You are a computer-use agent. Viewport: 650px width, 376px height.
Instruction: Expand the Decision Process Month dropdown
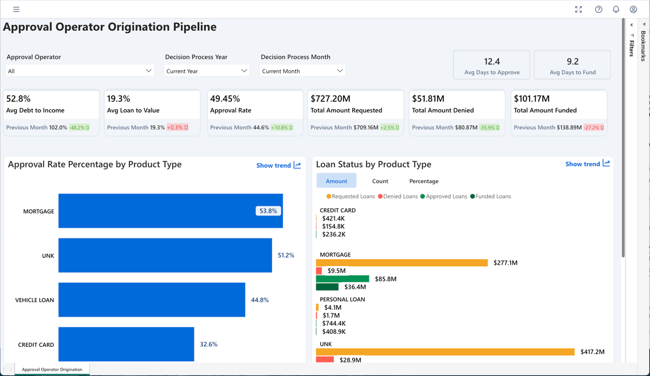click(302, 71)
